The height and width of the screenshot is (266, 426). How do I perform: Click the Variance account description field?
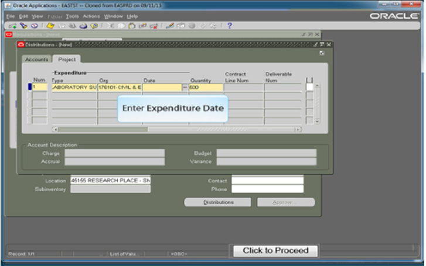coord(267,161)
